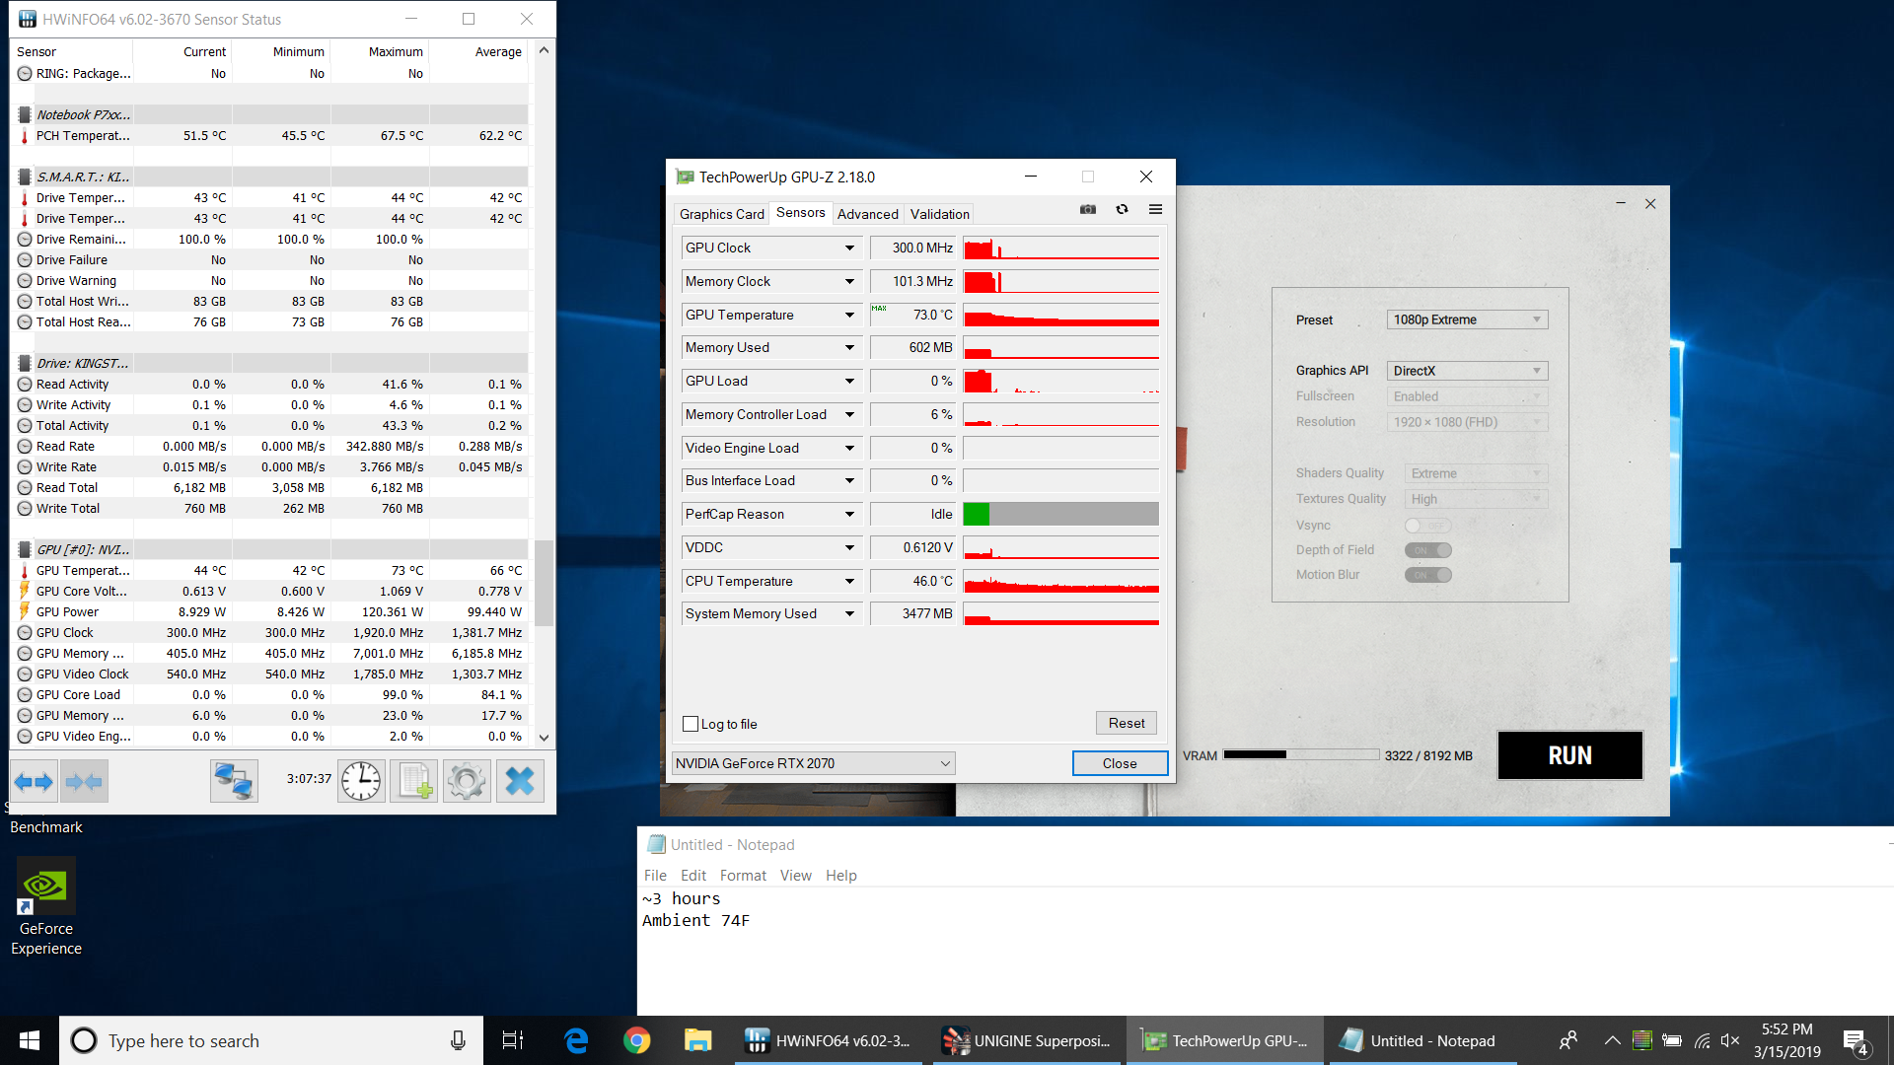The height and width of the screenshot is (1065, 1894).
Task: Switch to Untitled Notepad taskbar button
Action: pos(1422,1040)
